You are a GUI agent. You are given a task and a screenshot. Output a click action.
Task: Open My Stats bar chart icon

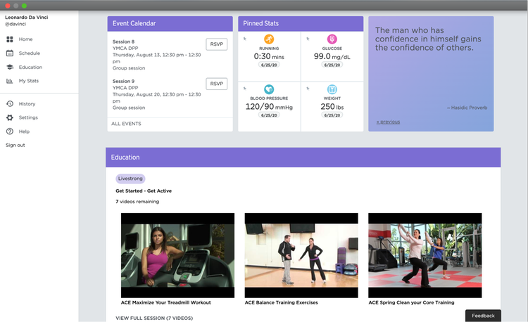click(x=10, y=82)
